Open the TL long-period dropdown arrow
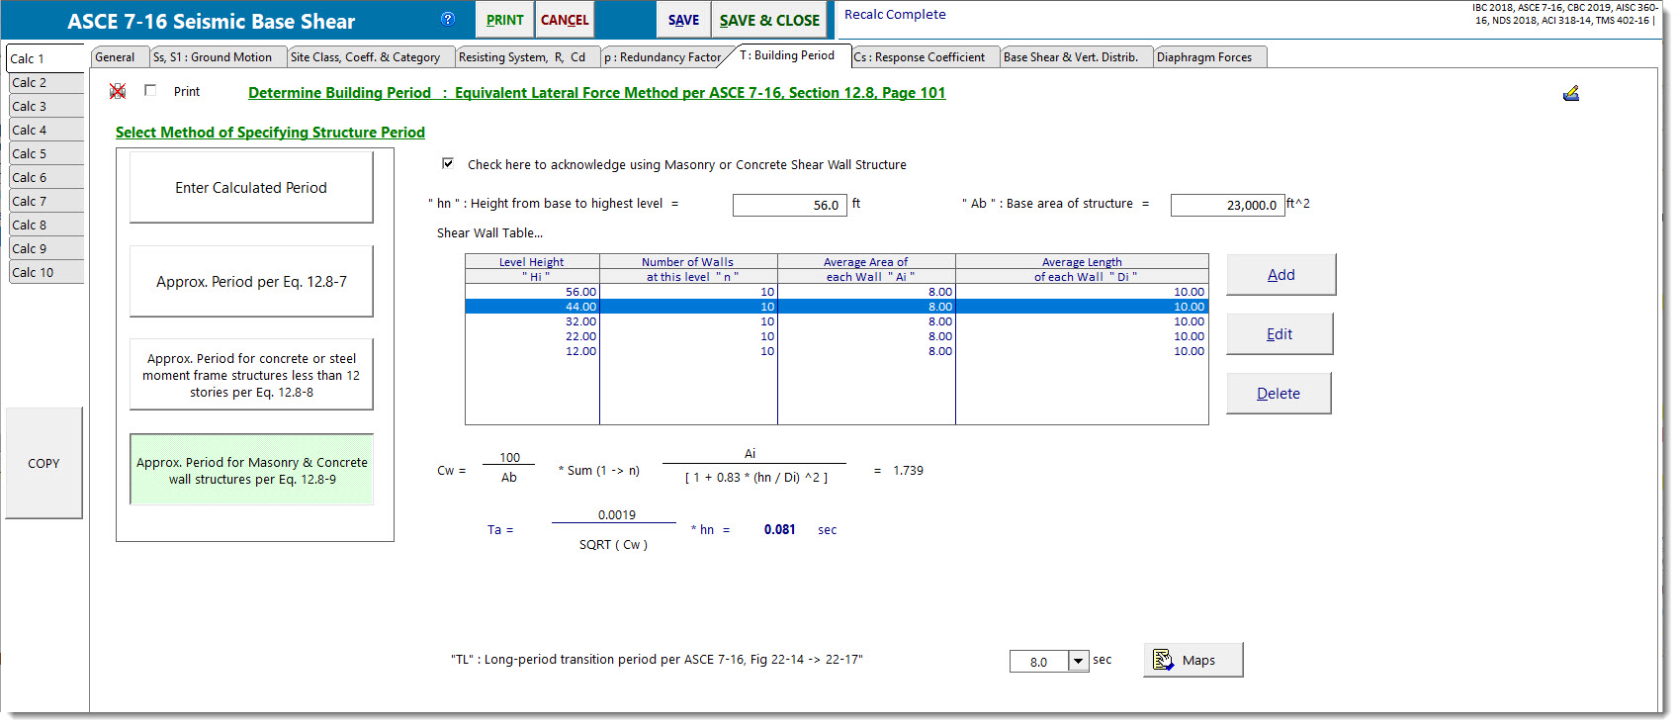Image resolution: width=1678 pixels, height=727 pixels. [1078, 661]
